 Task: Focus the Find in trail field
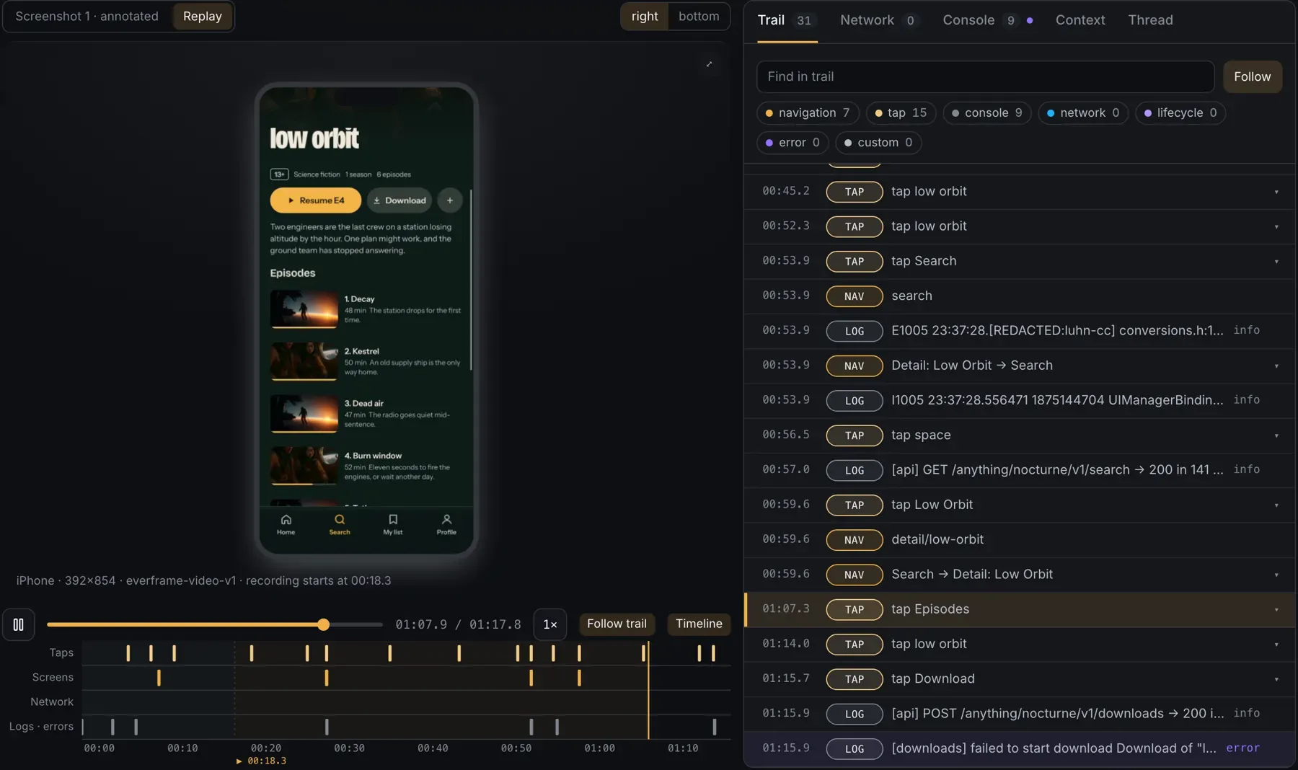(985, 76)
